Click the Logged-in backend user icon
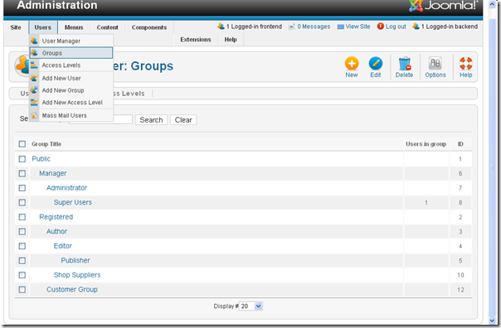This screenshot has width=501, height=328. pyautogui.click(x=416, y=26)
